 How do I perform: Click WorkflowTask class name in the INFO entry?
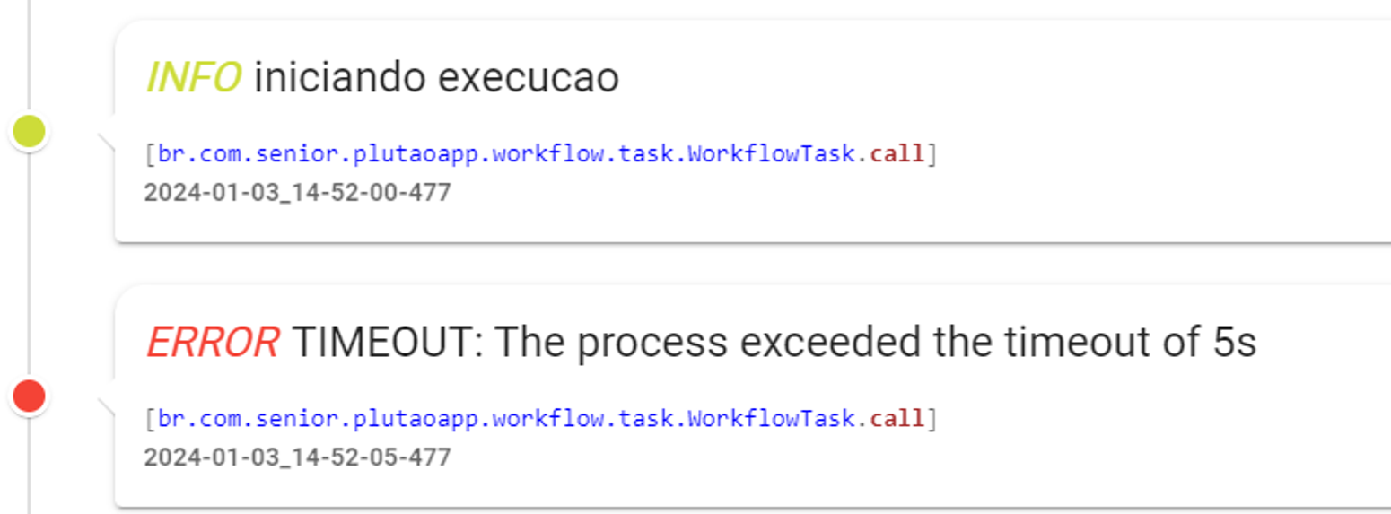771,154
